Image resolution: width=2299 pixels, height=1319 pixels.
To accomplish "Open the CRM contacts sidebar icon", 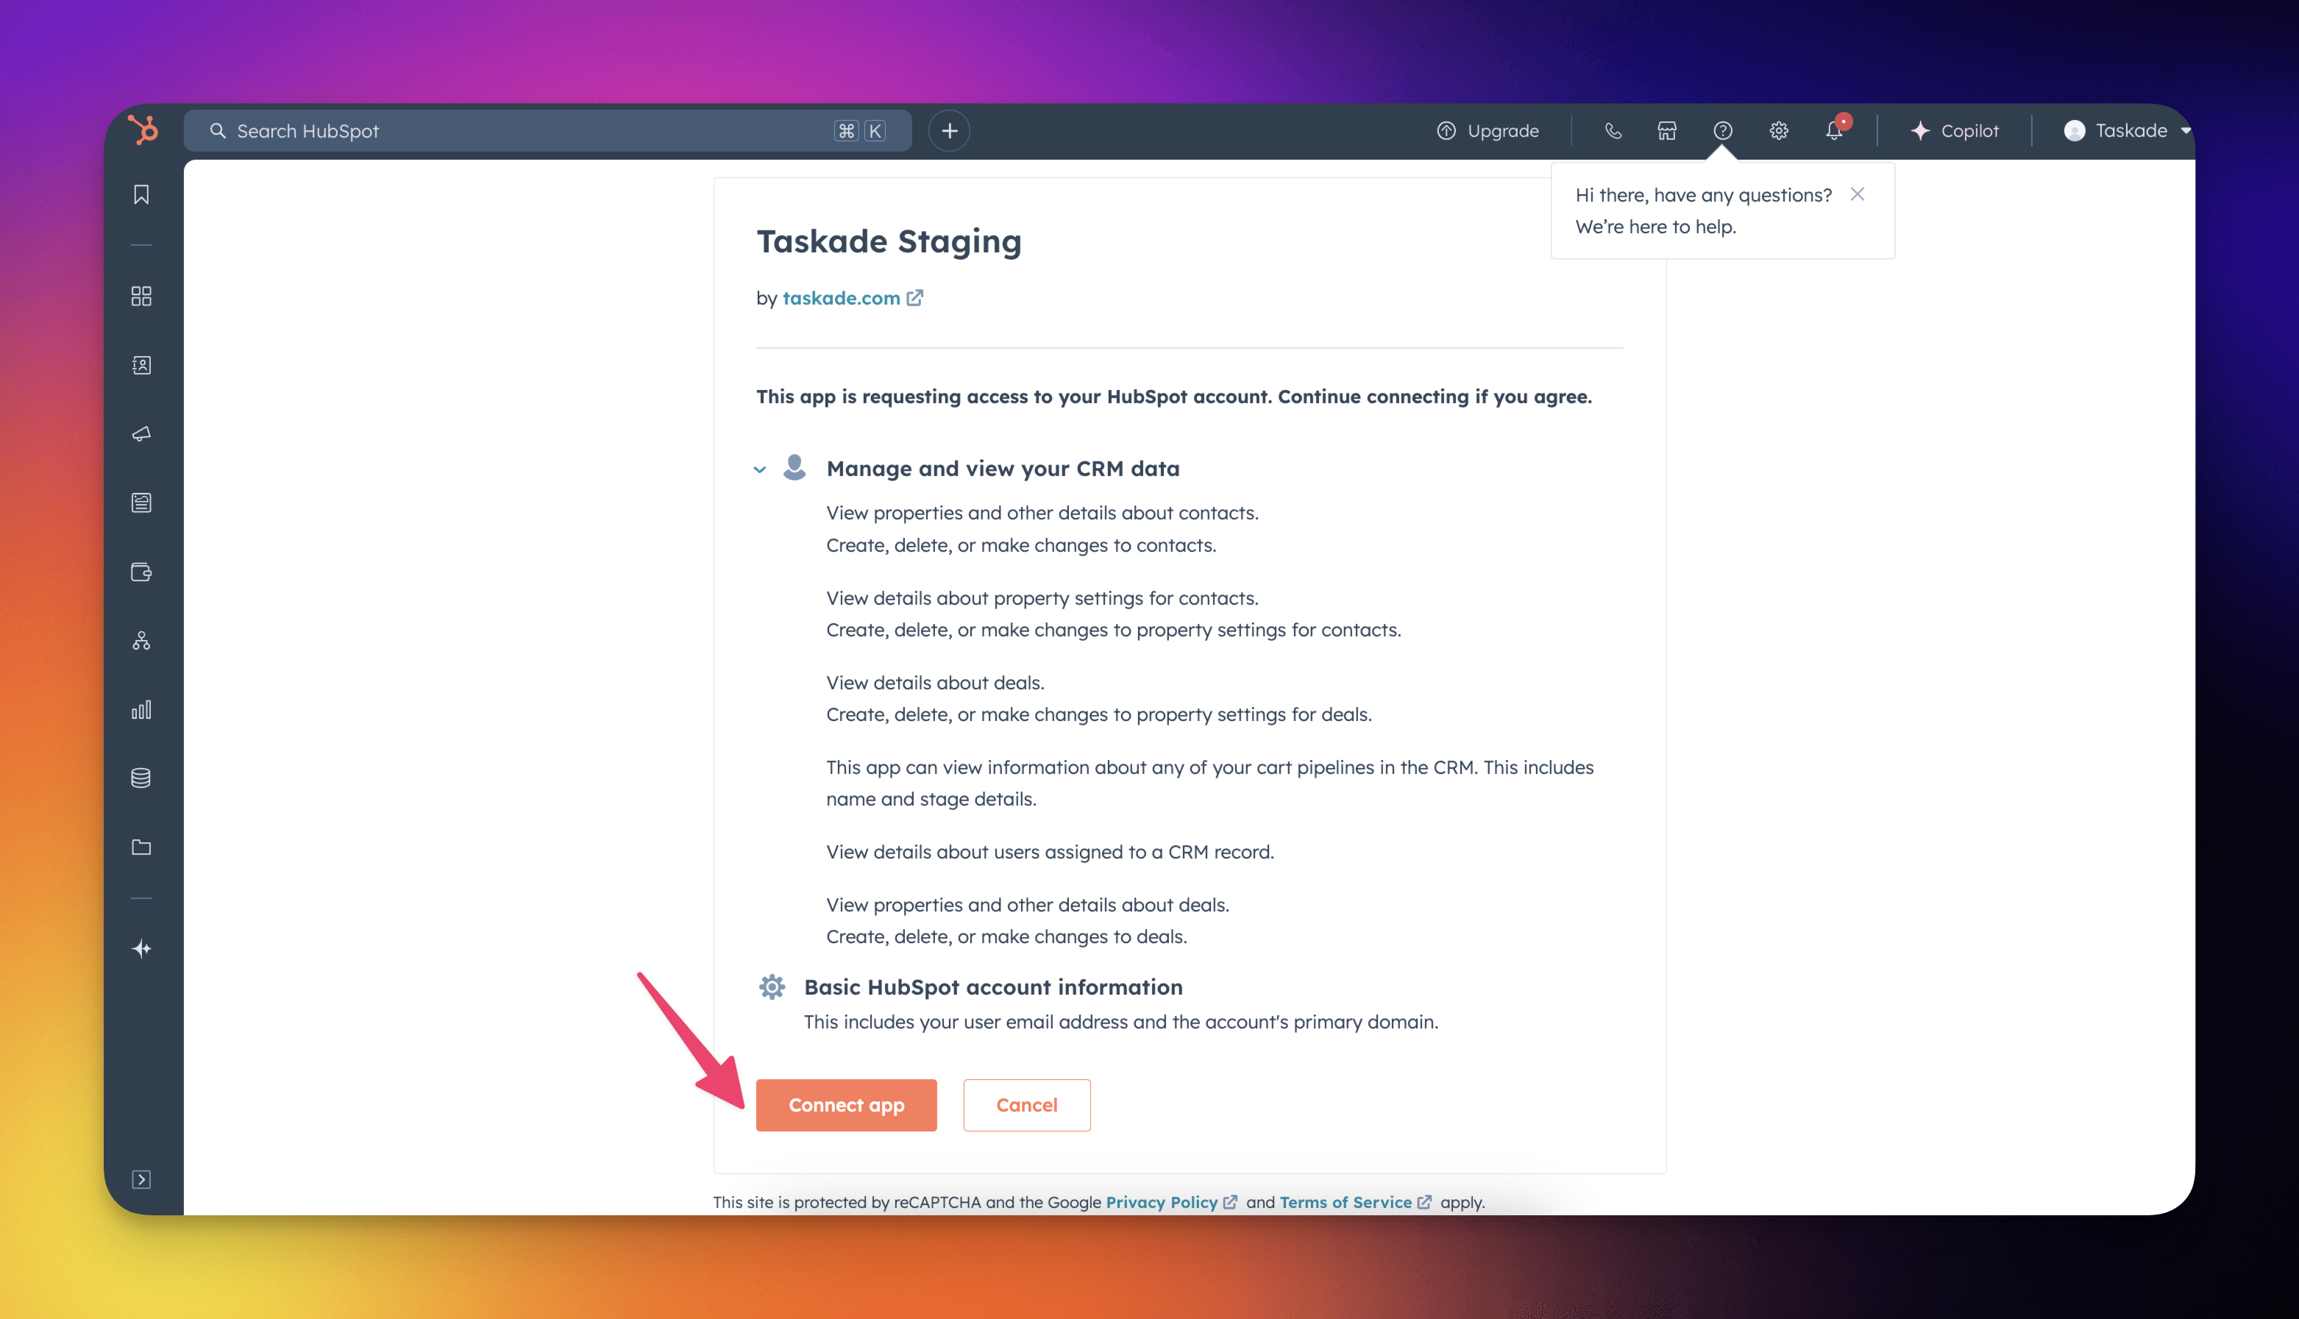I will coord(141,365).
